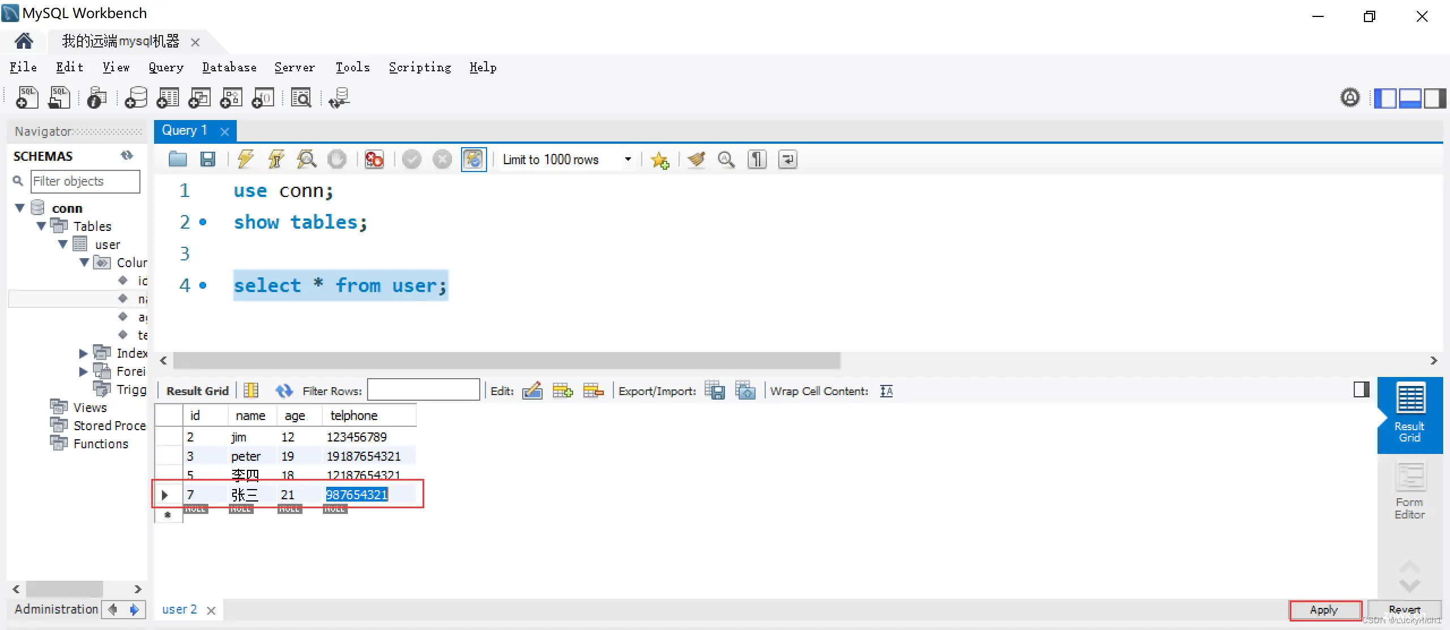Viewport: 1450px width, 630px height.
Task: Click the Execute Query lightning bolt icon
Action: tap(245, 159)
